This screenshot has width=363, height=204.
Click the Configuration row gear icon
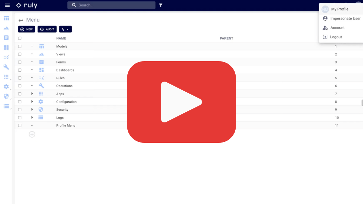(x=41, y=102)
